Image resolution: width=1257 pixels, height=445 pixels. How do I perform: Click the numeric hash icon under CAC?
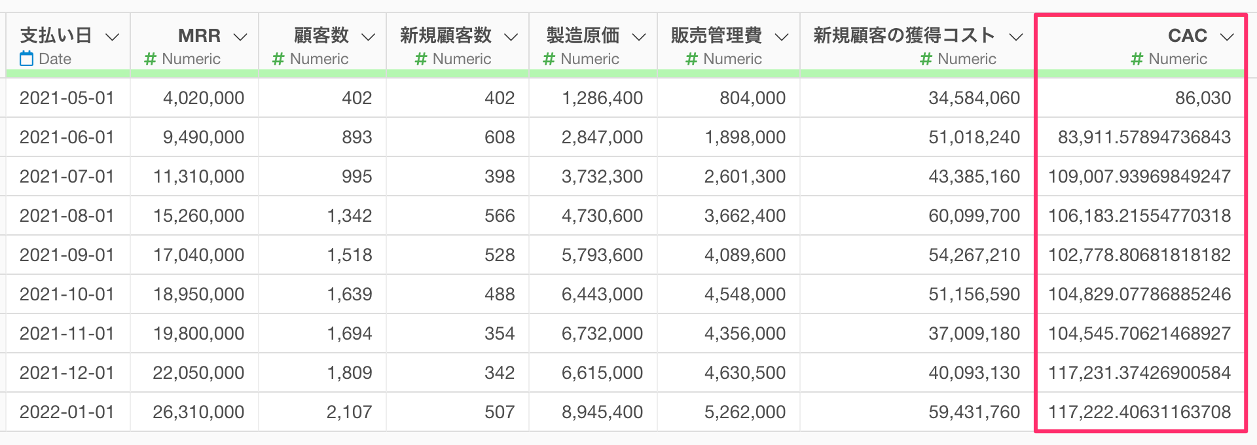pyautogui.click(x=1137, y=60)
